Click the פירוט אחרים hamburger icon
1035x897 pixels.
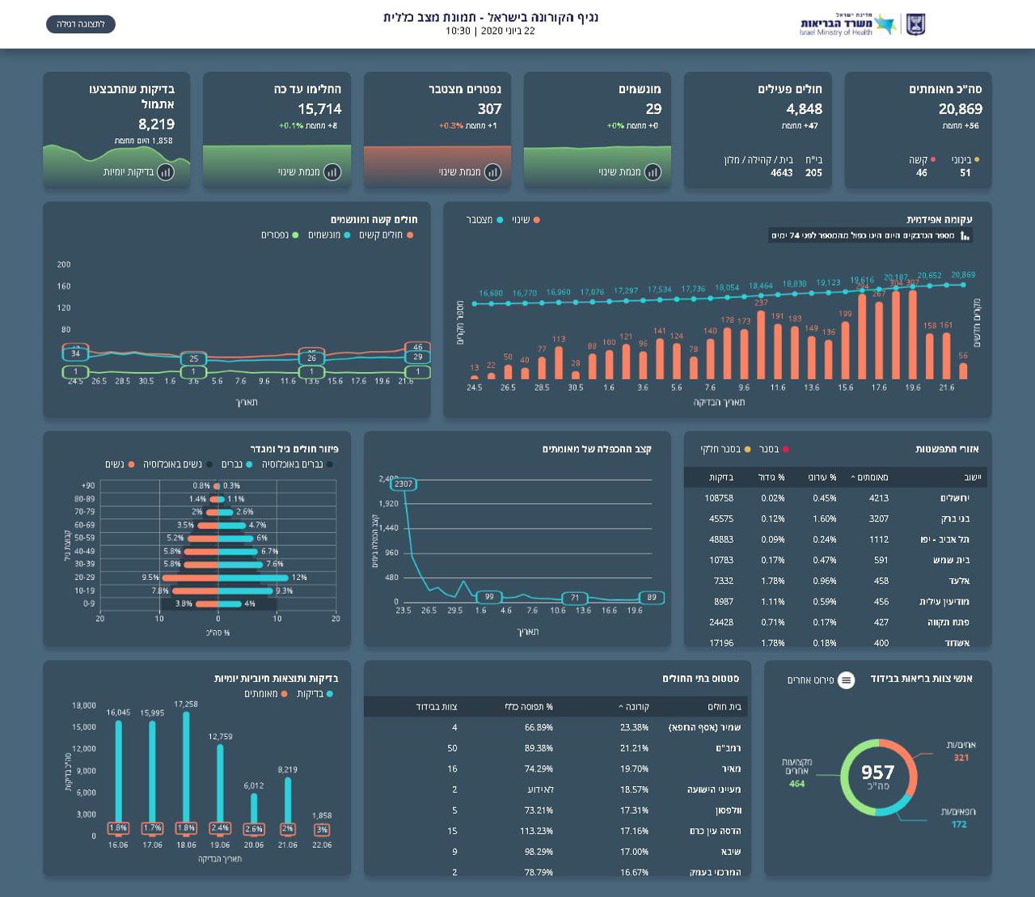click(846, 680)
